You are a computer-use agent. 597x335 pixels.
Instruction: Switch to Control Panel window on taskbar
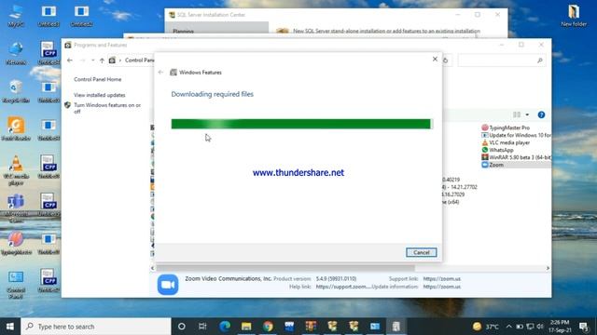(375, 327)
